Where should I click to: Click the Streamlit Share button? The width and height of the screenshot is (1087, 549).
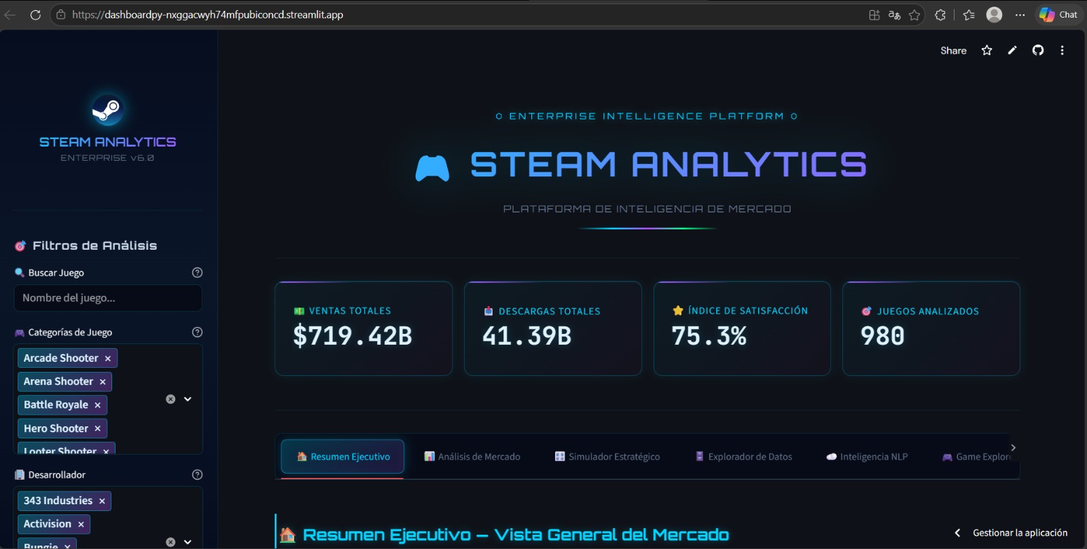(x=953, y=50)
